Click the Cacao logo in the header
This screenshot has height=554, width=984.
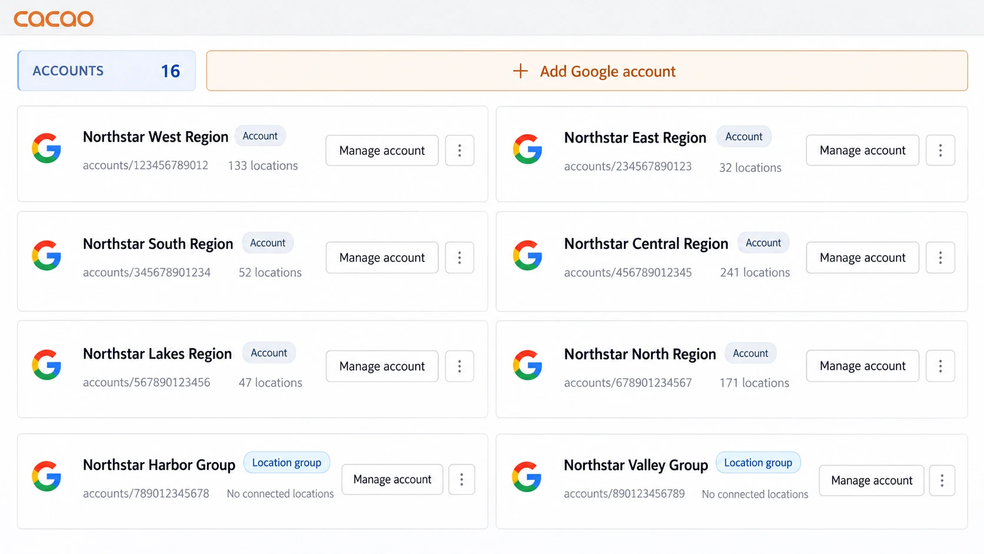click(54, 19)
